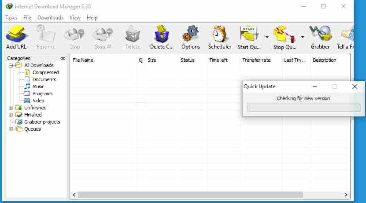This screenshot has width=366, height=203.
Task: Open the View menu
Action: pyautogui.click(x=75, y=18)
